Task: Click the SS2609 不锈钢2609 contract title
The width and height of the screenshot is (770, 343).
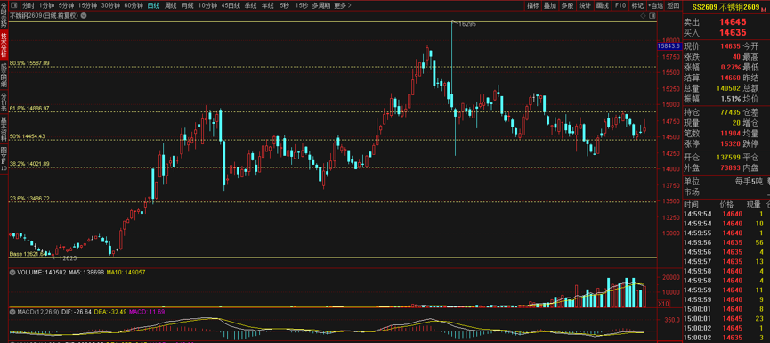Action: coord(726,7)
